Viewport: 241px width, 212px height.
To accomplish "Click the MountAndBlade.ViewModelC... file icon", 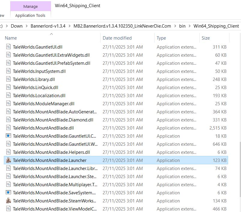I will [8, 209].
